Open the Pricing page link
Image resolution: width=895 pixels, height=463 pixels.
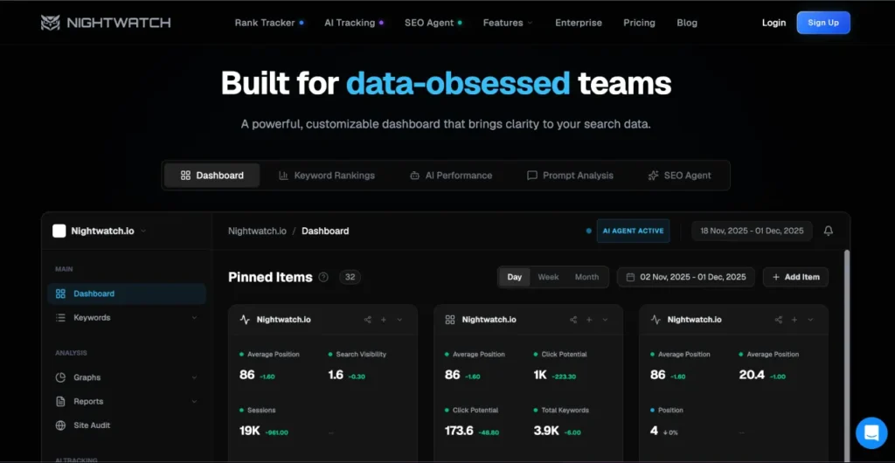[639, 23]
